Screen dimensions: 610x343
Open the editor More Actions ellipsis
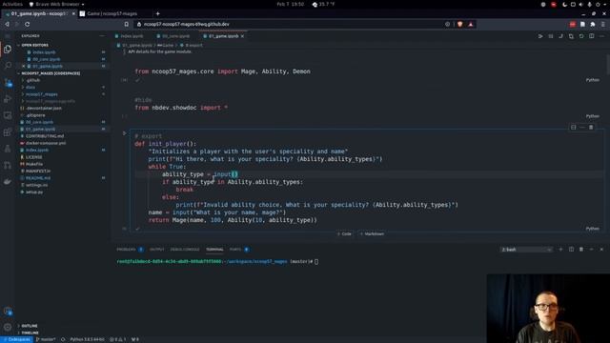(x=601, y=36)
